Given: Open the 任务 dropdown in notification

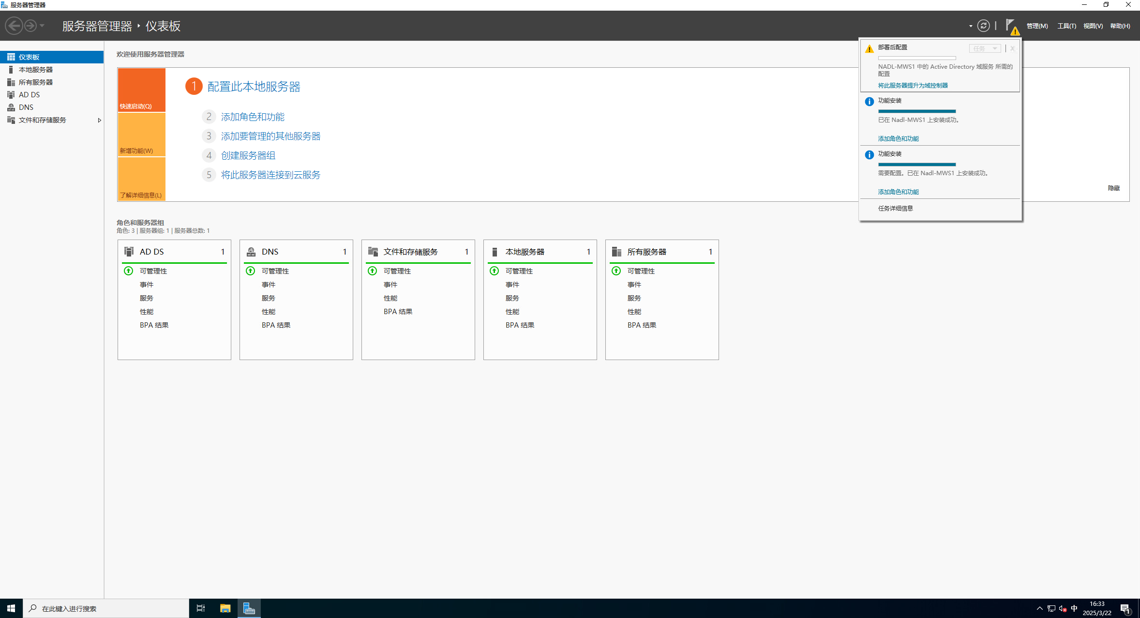Looking at the screenshot, I should pyautogui.click(x=985, y=48).
